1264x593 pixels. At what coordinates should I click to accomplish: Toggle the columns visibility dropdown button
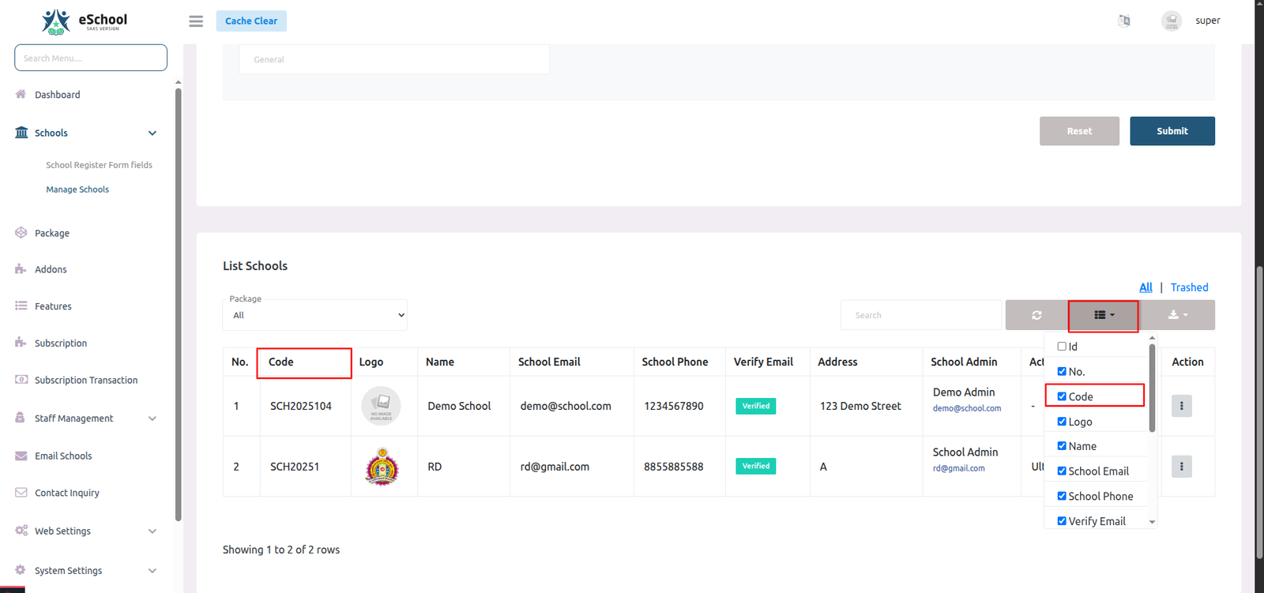[1104, 315]
